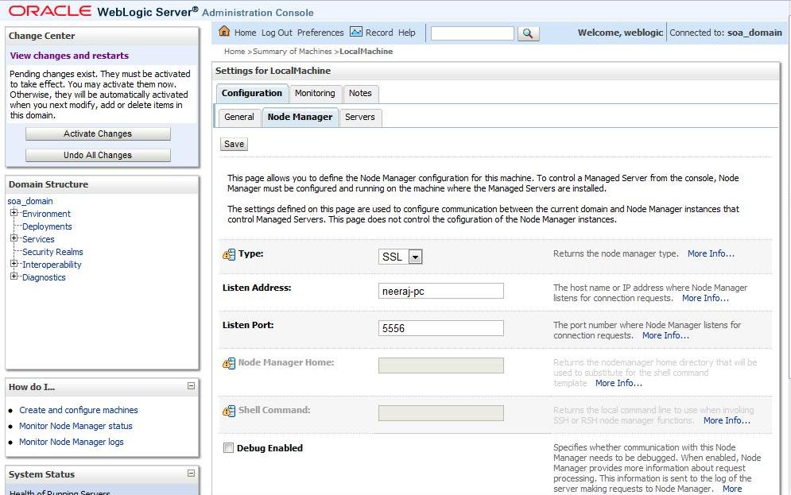Expand the Environment tree node
The image size is (791, 495).
coord(14,213)
